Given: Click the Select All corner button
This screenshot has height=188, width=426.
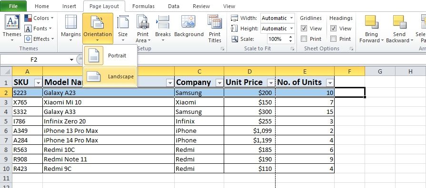Looking at the screenshot, I should (6, 72).
